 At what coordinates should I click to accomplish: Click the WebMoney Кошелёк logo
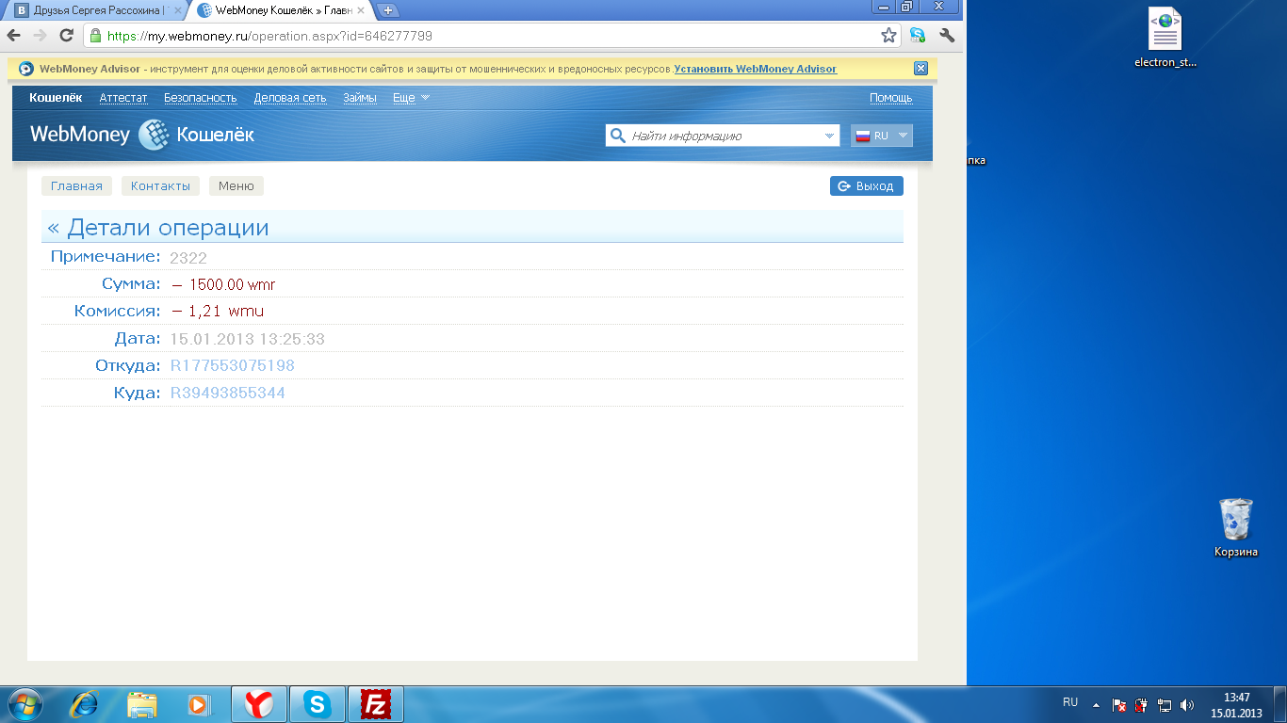click(x=142, y=135)
